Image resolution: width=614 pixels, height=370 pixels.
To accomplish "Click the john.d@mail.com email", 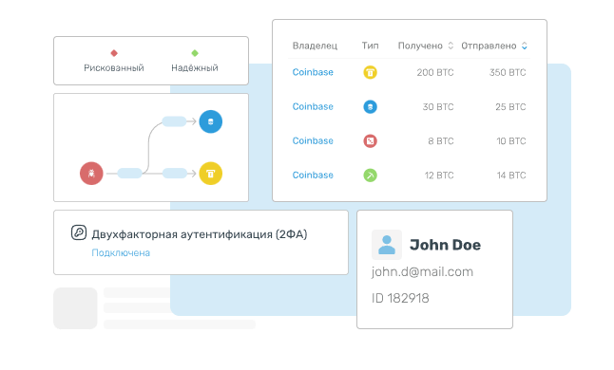I will click(422, 271).
